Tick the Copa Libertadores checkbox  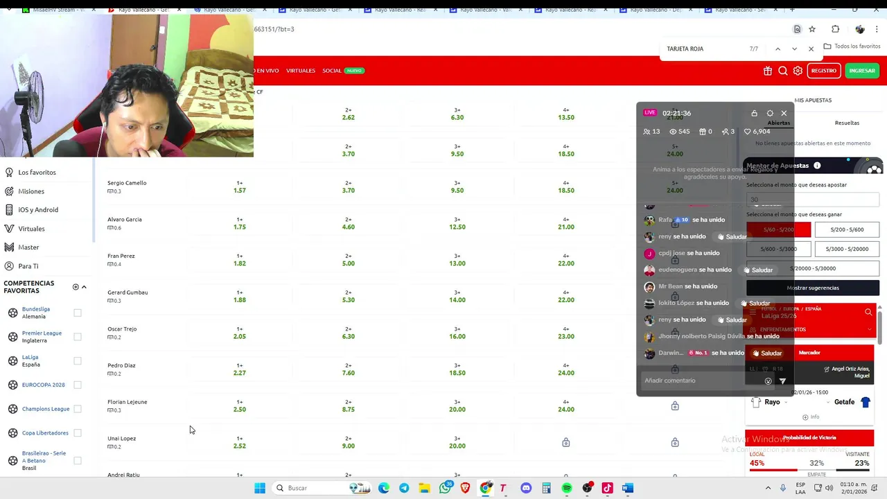[78, 433]
